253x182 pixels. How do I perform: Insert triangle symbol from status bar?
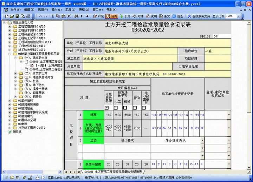pyautogui.click(x=38, y=177)
